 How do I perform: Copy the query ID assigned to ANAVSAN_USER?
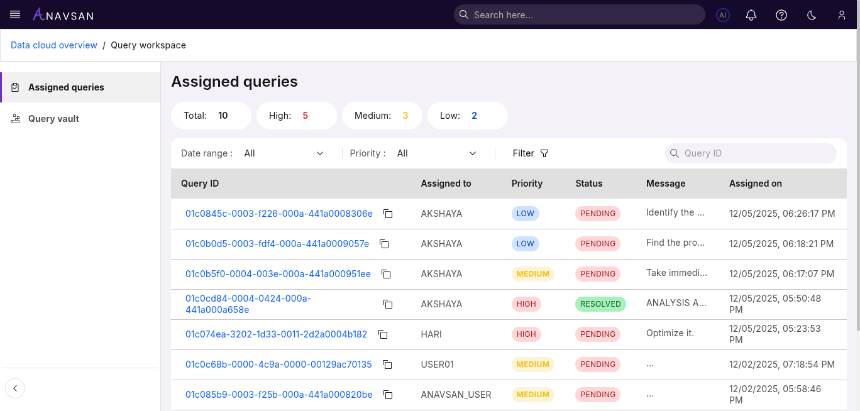click(388, 395)
